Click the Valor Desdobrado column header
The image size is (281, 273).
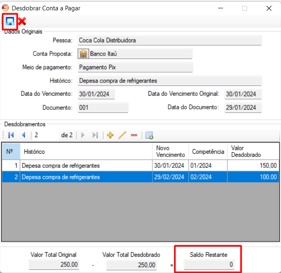253,151
